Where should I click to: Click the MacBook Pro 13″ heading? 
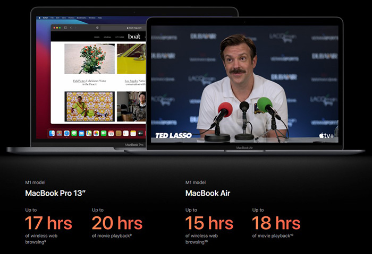pos(55,193)
